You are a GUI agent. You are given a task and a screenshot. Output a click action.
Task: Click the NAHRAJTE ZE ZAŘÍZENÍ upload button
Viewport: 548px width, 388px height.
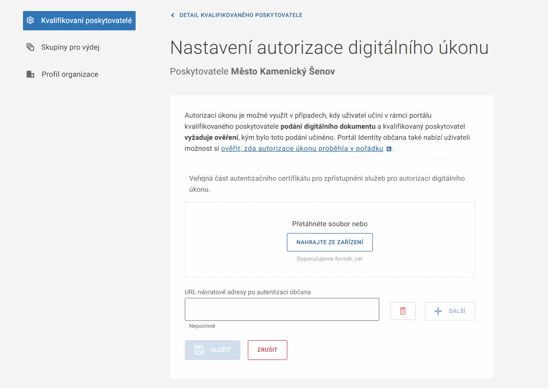pyautogui.click(x=330, y=242)
